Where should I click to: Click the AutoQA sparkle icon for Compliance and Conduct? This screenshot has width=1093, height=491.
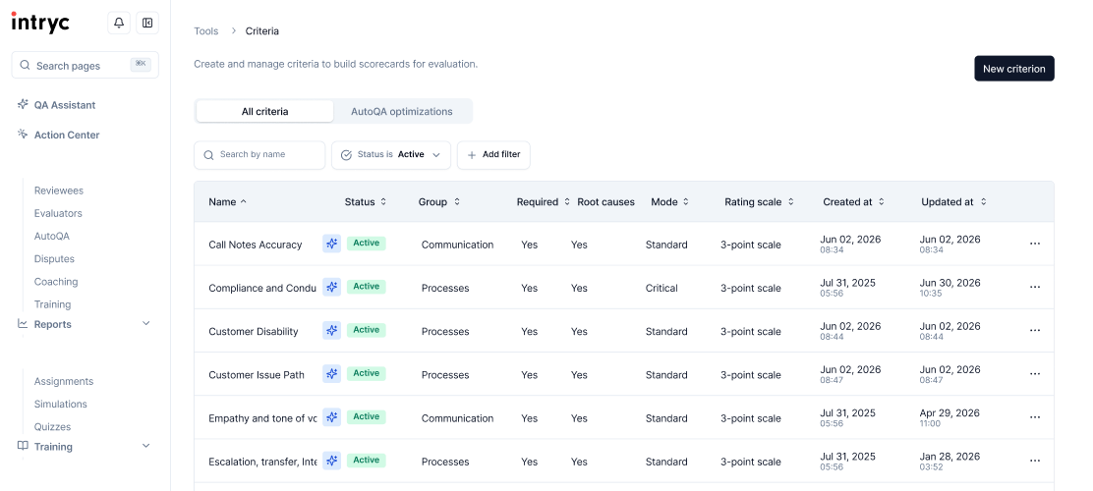point(332,287)
